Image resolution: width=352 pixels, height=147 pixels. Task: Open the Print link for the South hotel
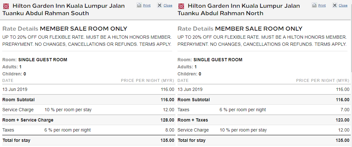point(147,5)
